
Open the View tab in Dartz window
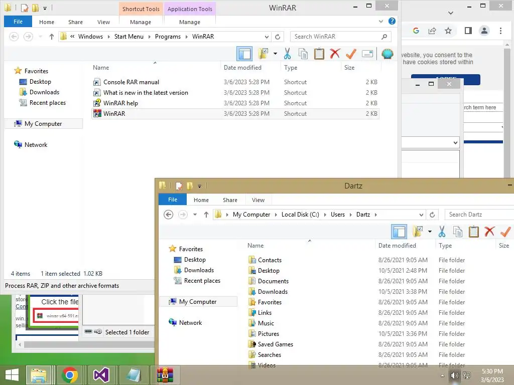[x=258, y=200]
